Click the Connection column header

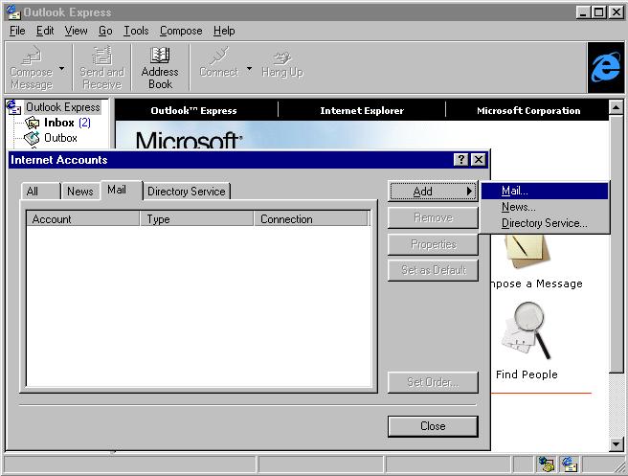click(x=310, y=218)
